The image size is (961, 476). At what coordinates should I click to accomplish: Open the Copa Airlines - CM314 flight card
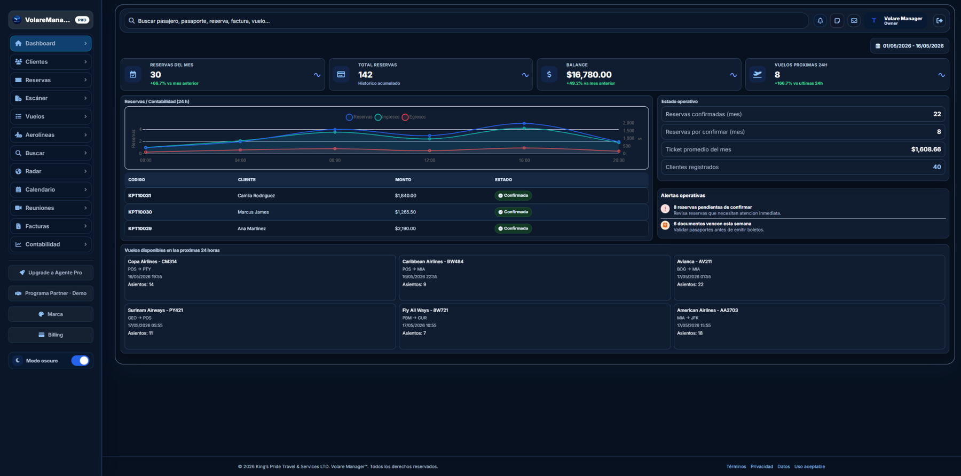[260, 277]
